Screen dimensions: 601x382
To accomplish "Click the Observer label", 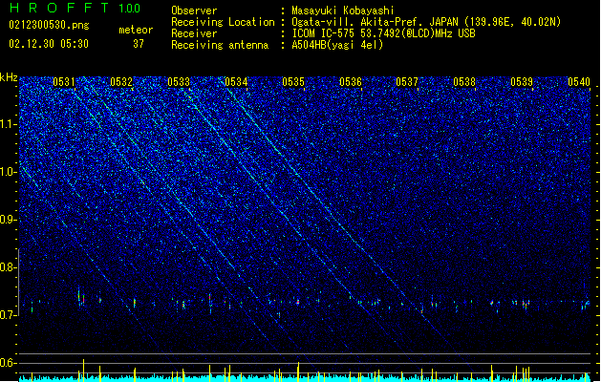I will point(194,11).
